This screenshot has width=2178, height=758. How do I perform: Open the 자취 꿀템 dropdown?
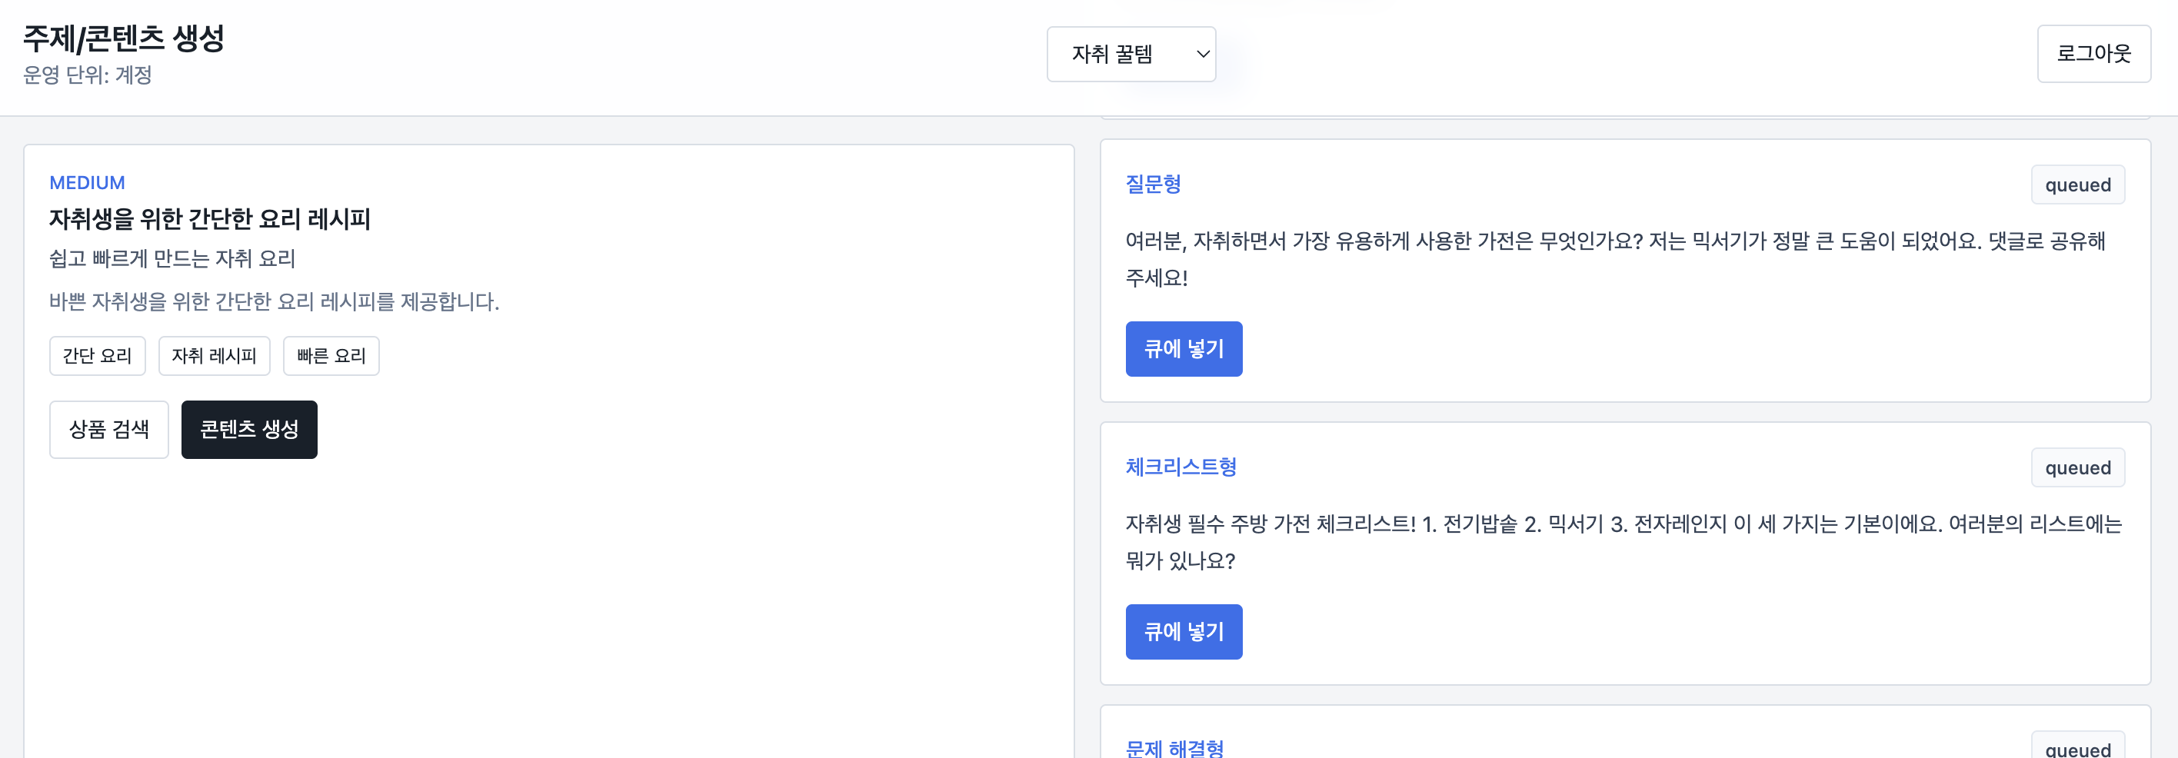[1130, 54]
